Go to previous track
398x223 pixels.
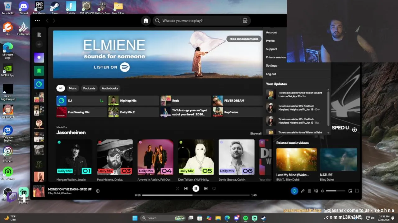tap(186, 188)
